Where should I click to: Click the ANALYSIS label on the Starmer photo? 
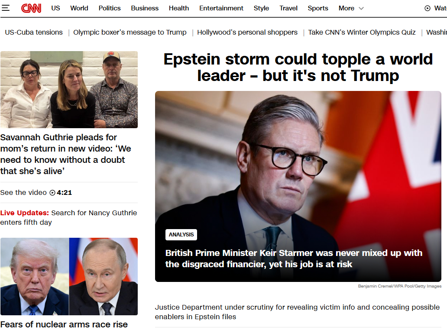181,235
